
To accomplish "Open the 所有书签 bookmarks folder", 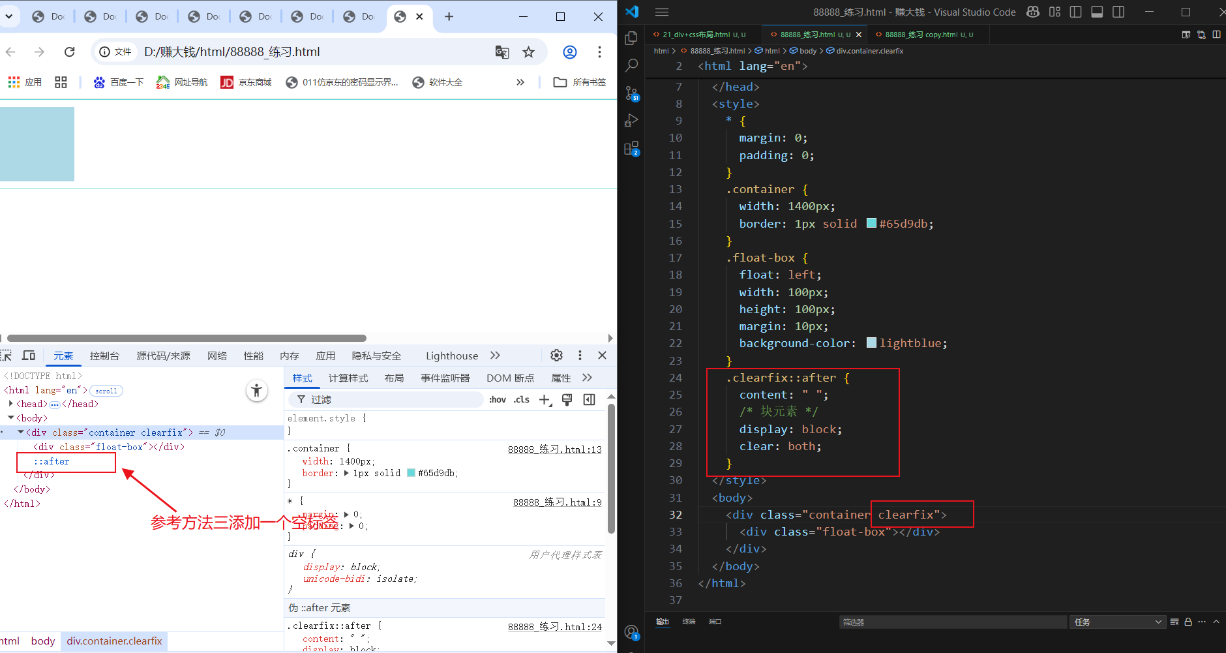I will [580, 82].
